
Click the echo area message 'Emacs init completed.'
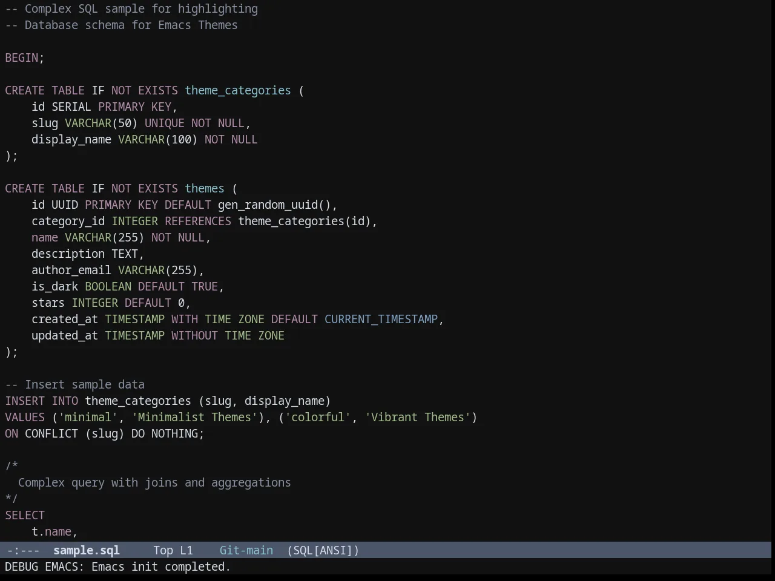pyautogui.click(x=160, y=567)
